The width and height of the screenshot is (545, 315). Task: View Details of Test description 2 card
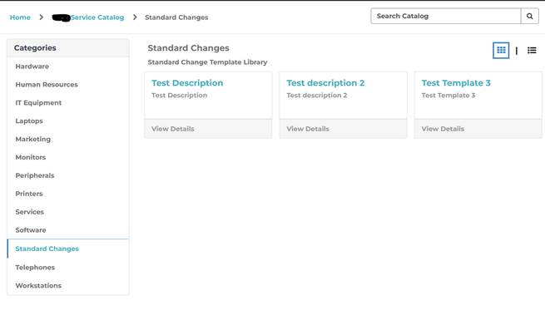pyautogui.click(x=308, y=129)
